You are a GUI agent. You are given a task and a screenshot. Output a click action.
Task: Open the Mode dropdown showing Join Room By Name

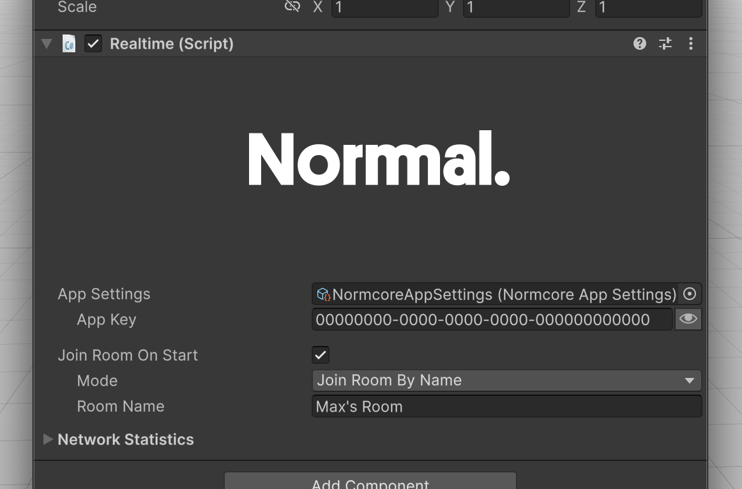tap(506, 380)
